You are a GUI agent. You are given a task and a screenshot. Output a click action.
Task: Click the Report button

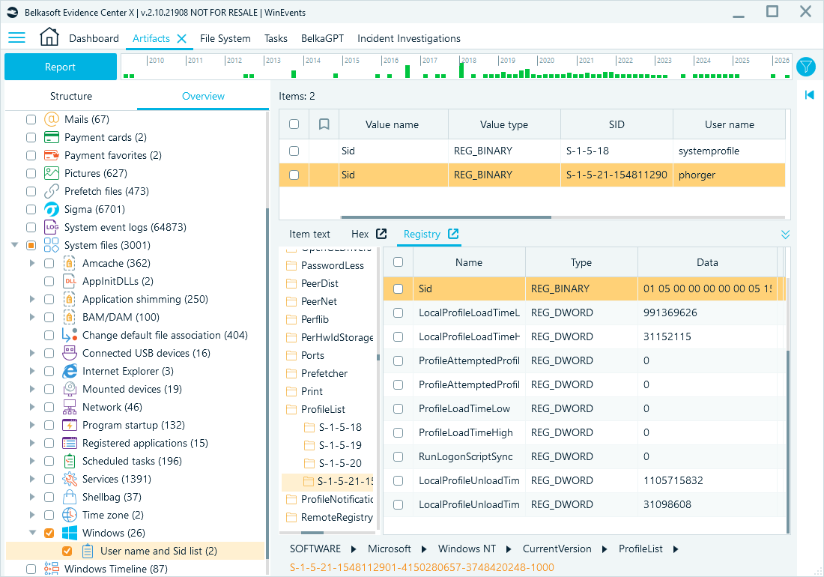[60, 66]
